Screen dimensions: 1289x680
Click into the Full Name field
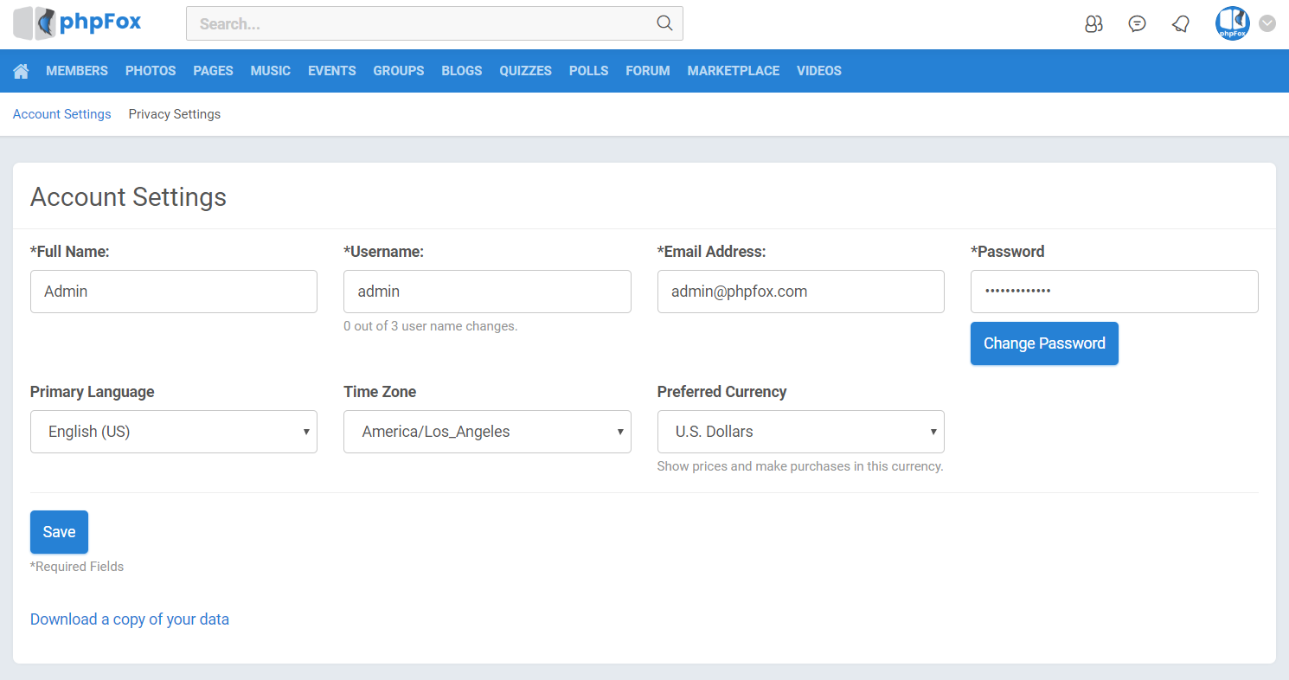tap(173, 292)
